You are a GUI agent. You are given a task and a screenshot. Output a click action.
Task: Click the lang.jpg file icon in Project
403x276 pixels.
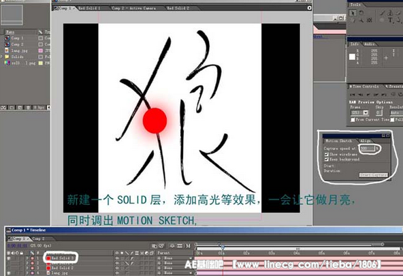[7, 50]
